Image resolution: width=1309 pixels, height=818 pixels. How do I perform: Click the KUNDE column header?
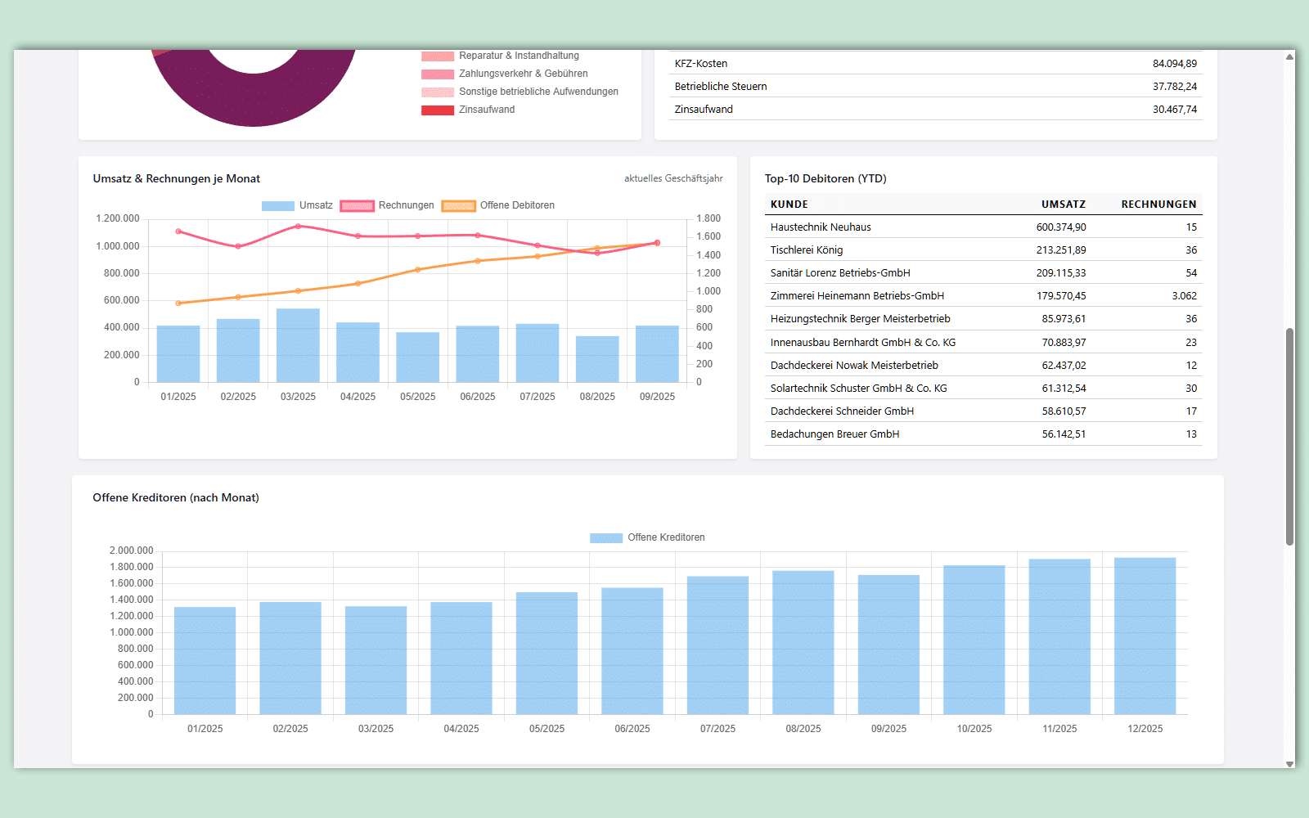(x=789, y=204)
